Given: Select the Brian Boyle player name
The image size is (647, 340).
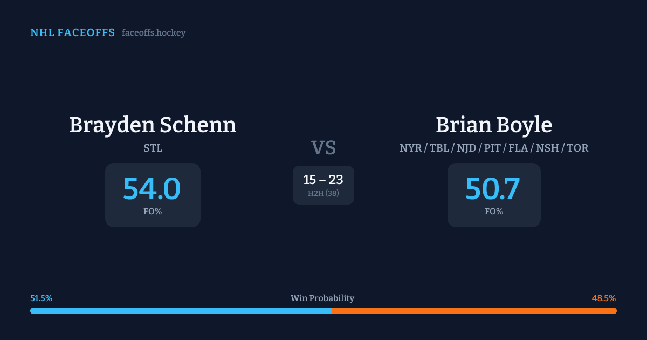Looking at the screenshot, I should click(494, 125).
